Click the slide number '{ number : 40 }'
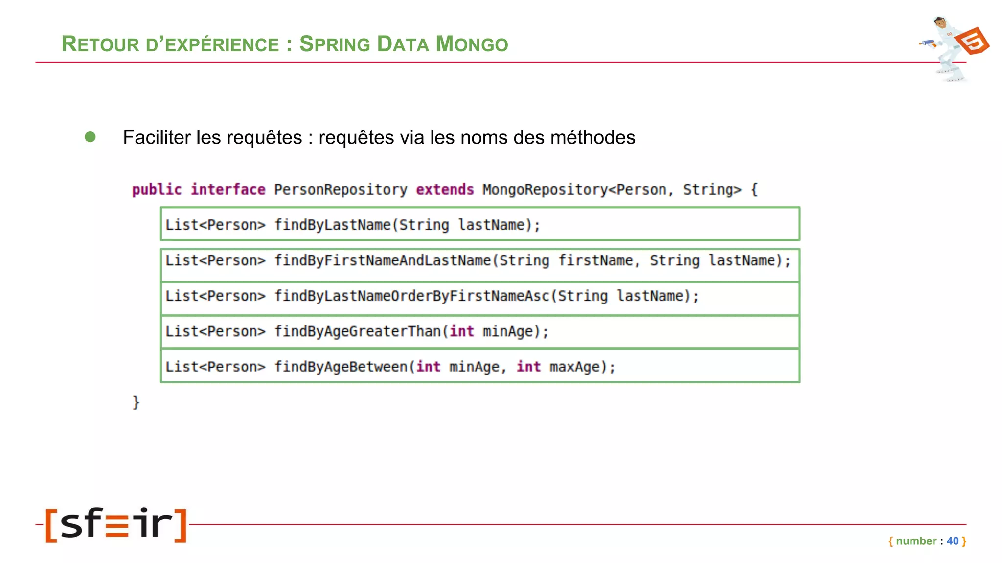Viewport: 1002px width, 563px height. click(927, 541)
